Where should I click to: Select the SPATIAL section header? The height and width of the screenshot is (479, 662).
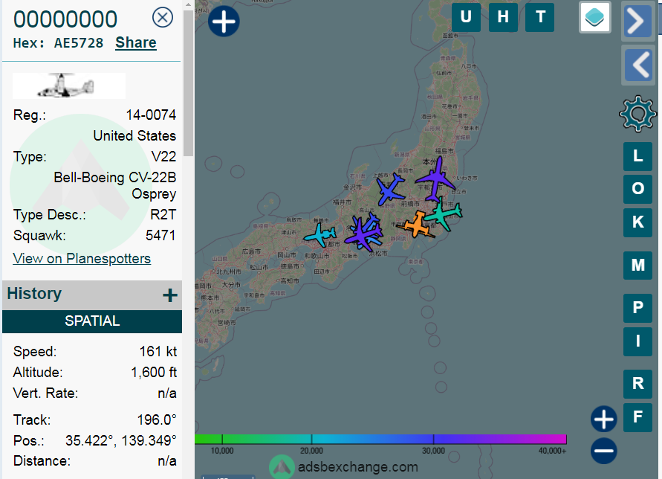[x=92, y=321]
